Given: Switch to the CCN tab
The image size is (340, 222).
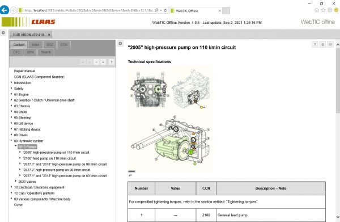Looking at the screenshot, I should click(x=64, y=44).
